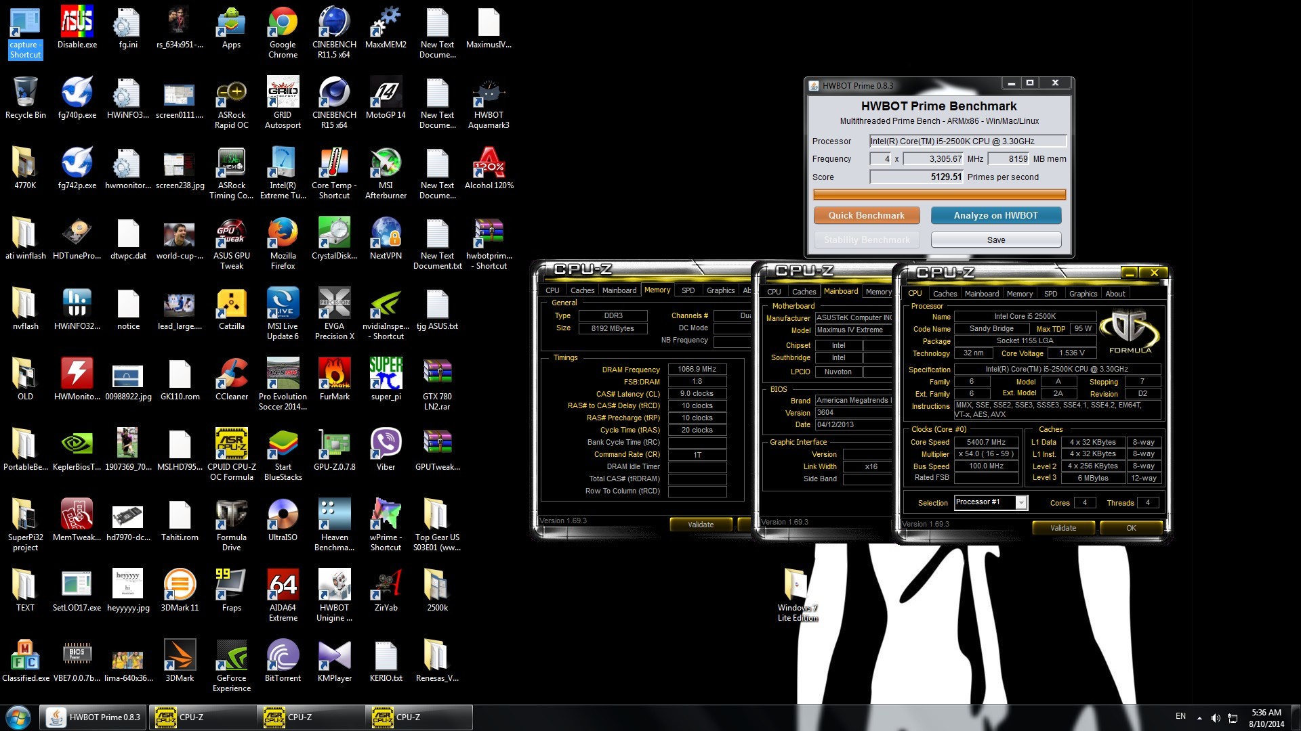
Task: Click Validate in the left CPU-Z Memory window
Action: tap(701, 525)
